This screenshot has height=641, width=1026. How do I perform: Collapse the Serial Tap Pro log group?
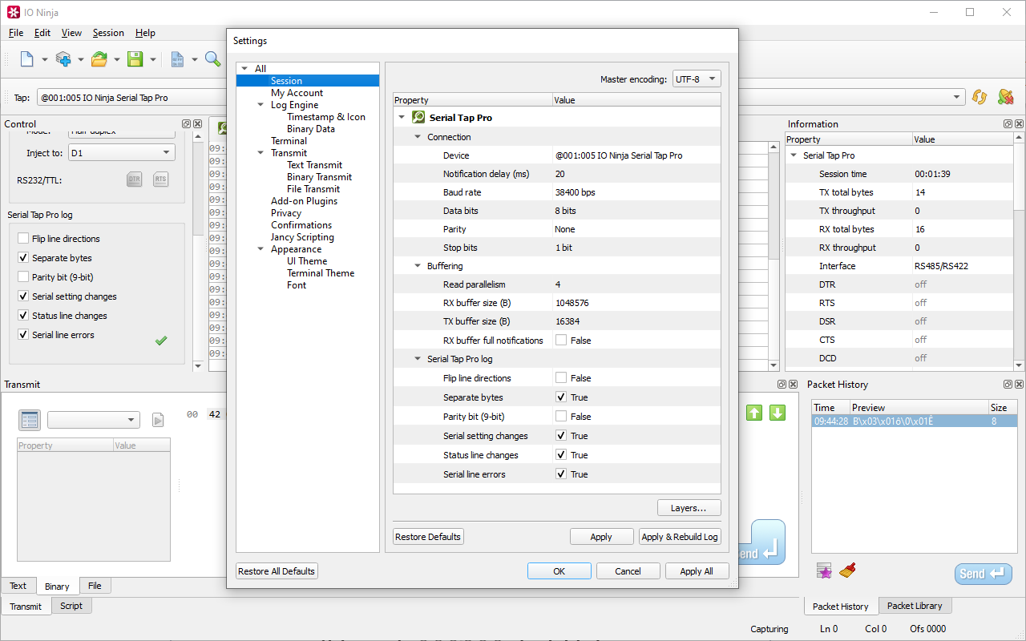pyautogui.click(x=418, y=359)
